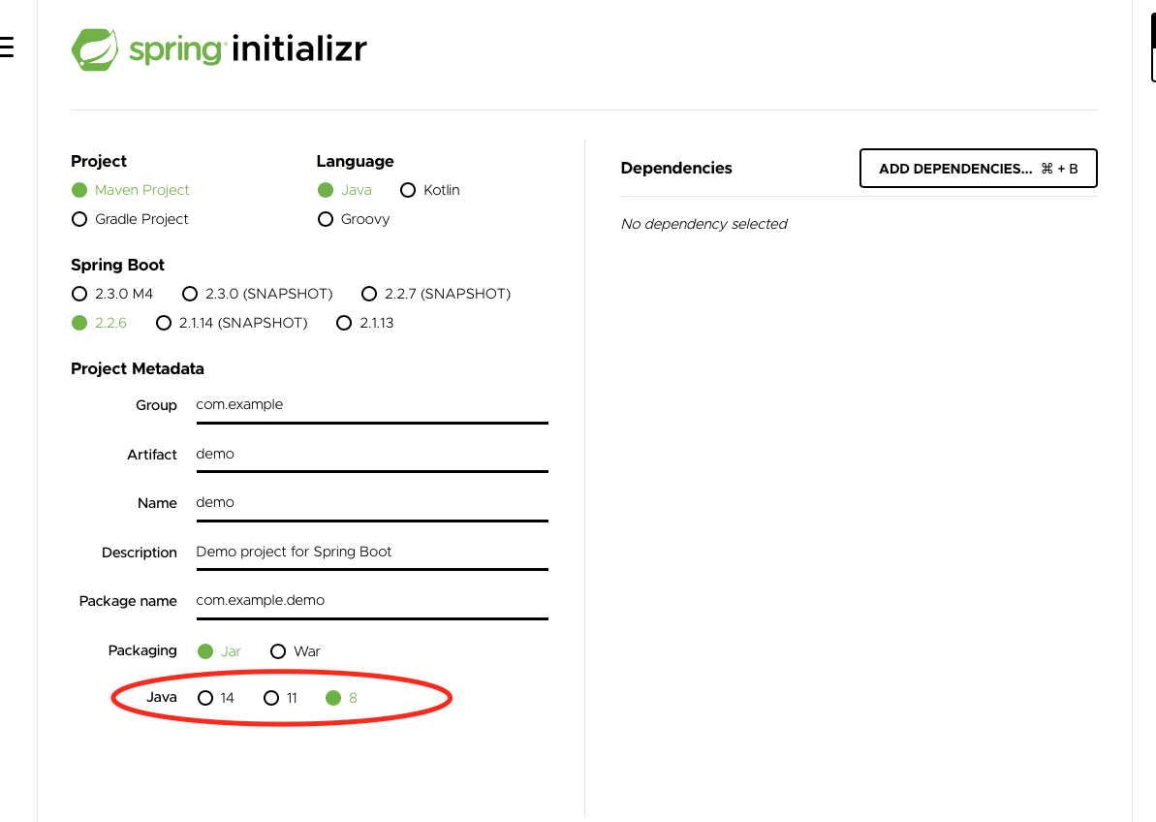Click the Package name input field
The height and width of the screenshot is (822, 1156).
[372, 602]
